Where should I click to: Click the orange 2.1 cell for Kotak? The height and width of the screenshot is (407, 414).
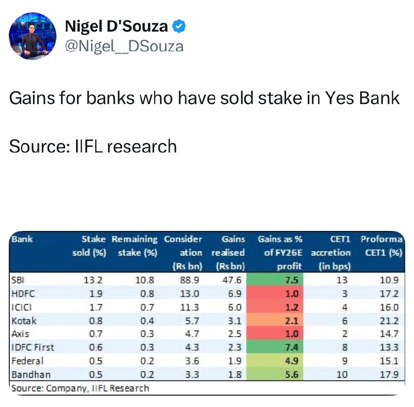[275, 321]
